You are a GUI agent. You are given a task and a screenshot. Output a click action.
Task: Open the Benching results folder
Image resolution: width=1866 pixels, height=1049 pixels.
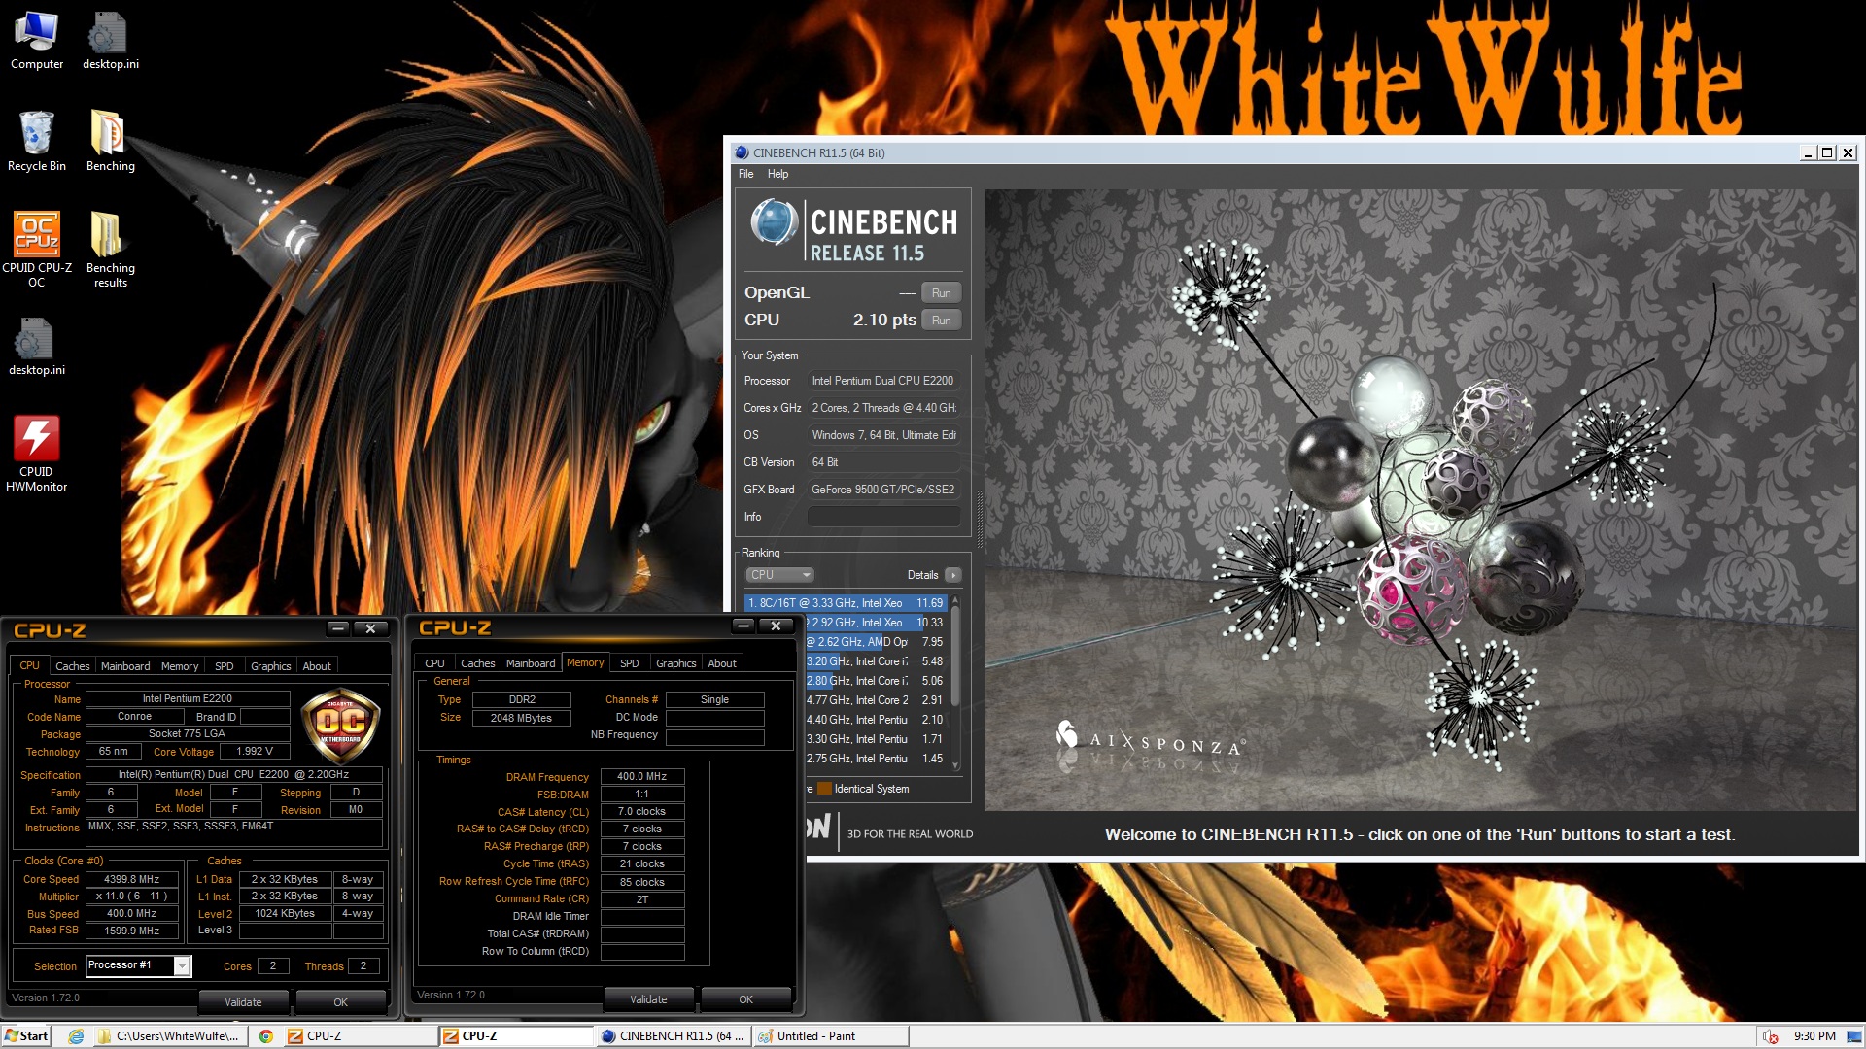(x=110, y=250)
